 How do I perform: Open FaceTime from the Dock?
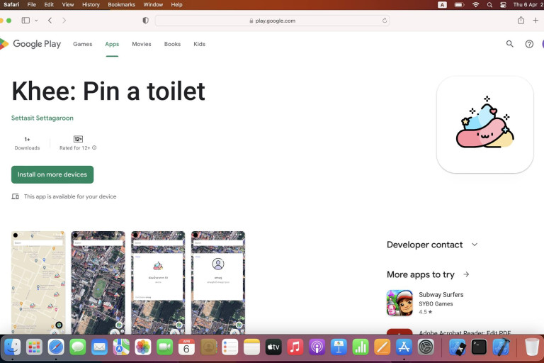(165, 347)
